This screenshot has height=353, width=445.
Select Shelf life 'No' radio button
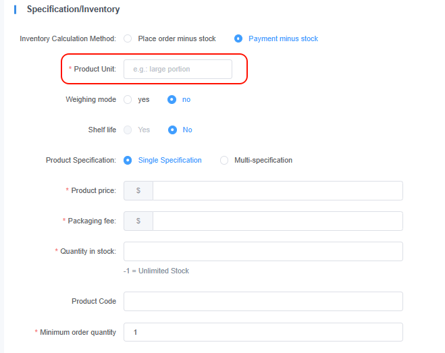(x=172, y=130)
